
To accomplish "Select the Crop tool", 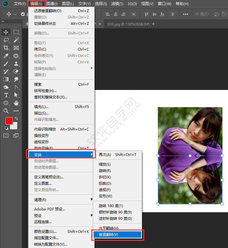I will pos(6,48).
